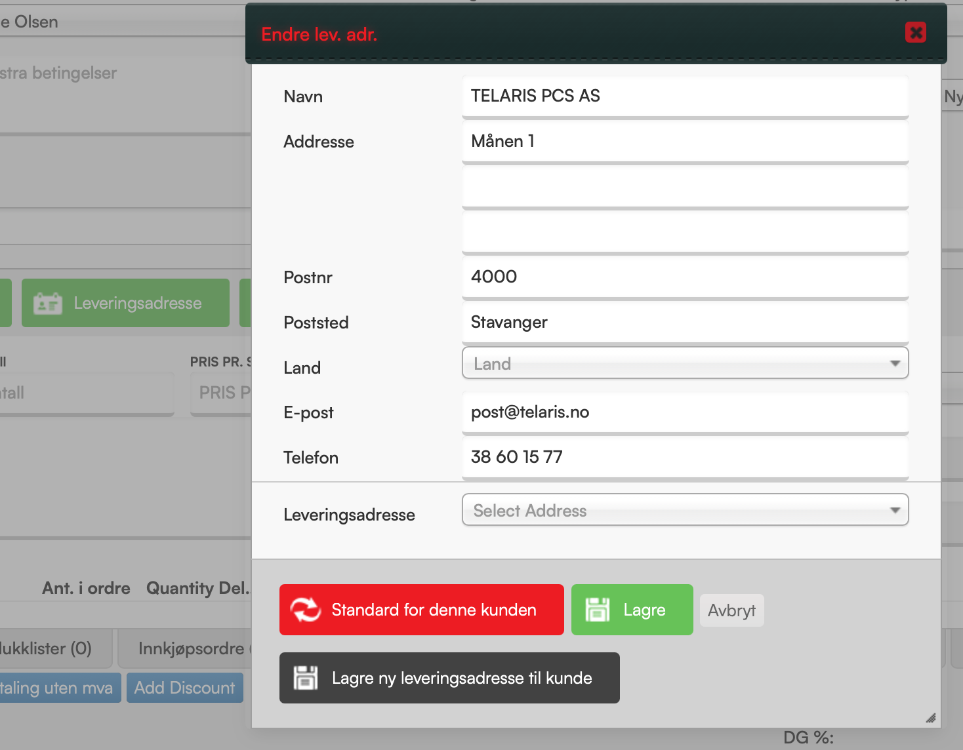This screenshot has width=963, height=750.
Task: Click the Leveringsadresse button in the background
Action: (x=125, y=303)
